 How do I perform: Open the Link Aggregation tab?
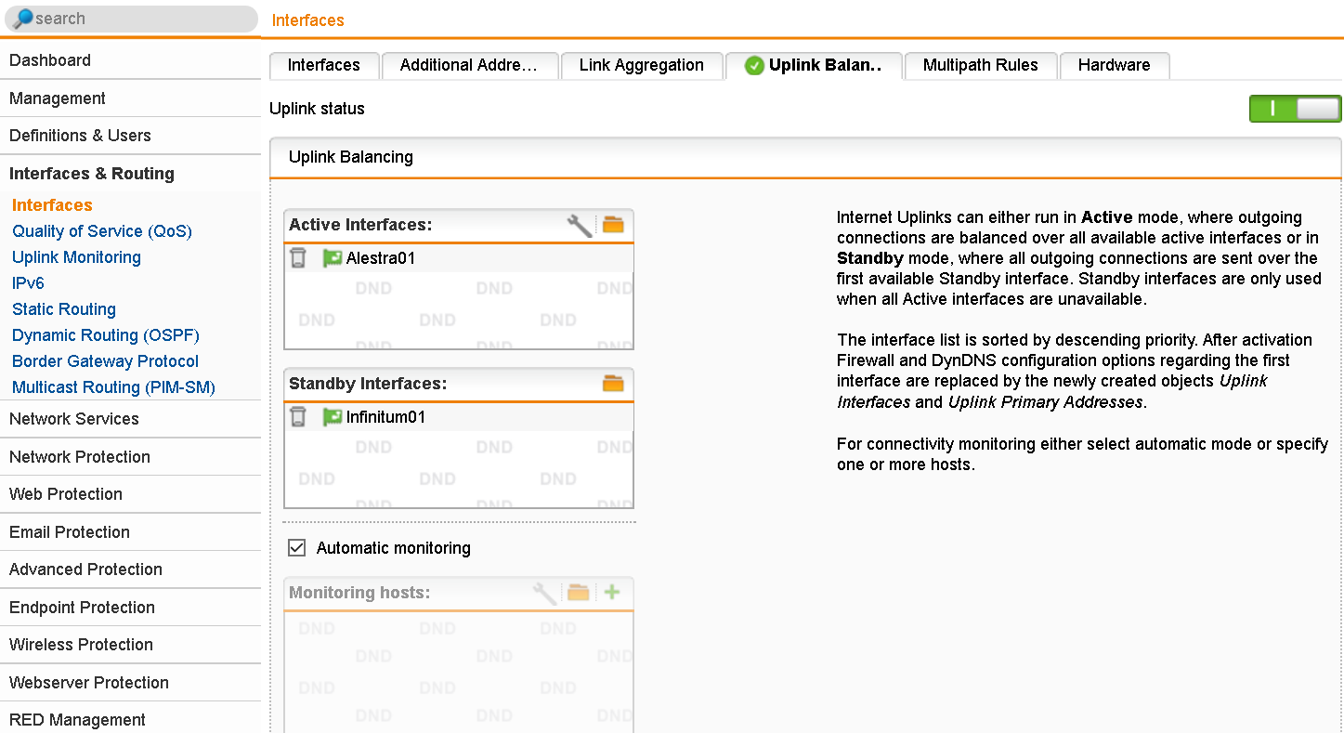coord(642,65)
